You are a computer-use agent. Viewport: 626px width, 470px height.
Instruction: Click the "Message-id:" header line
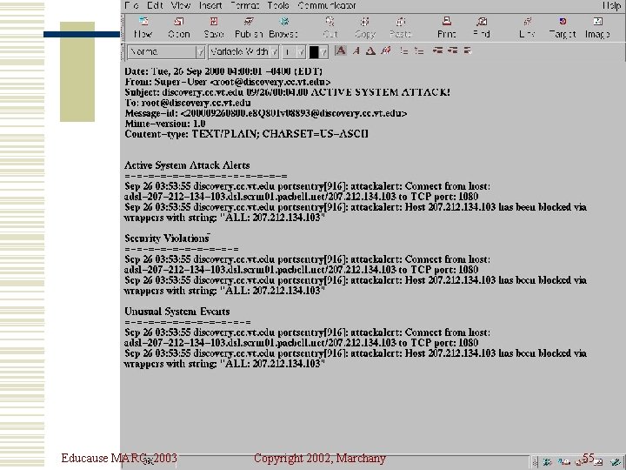point(265,113)
